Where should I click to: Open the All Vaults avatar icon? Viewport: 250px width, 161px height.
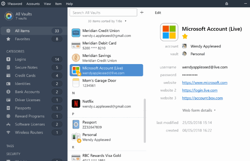pos(9,16)
